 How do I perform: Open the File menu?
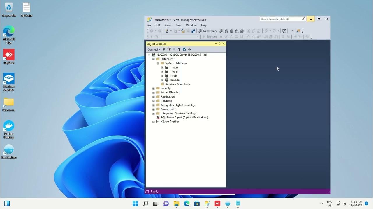(149, 25)
